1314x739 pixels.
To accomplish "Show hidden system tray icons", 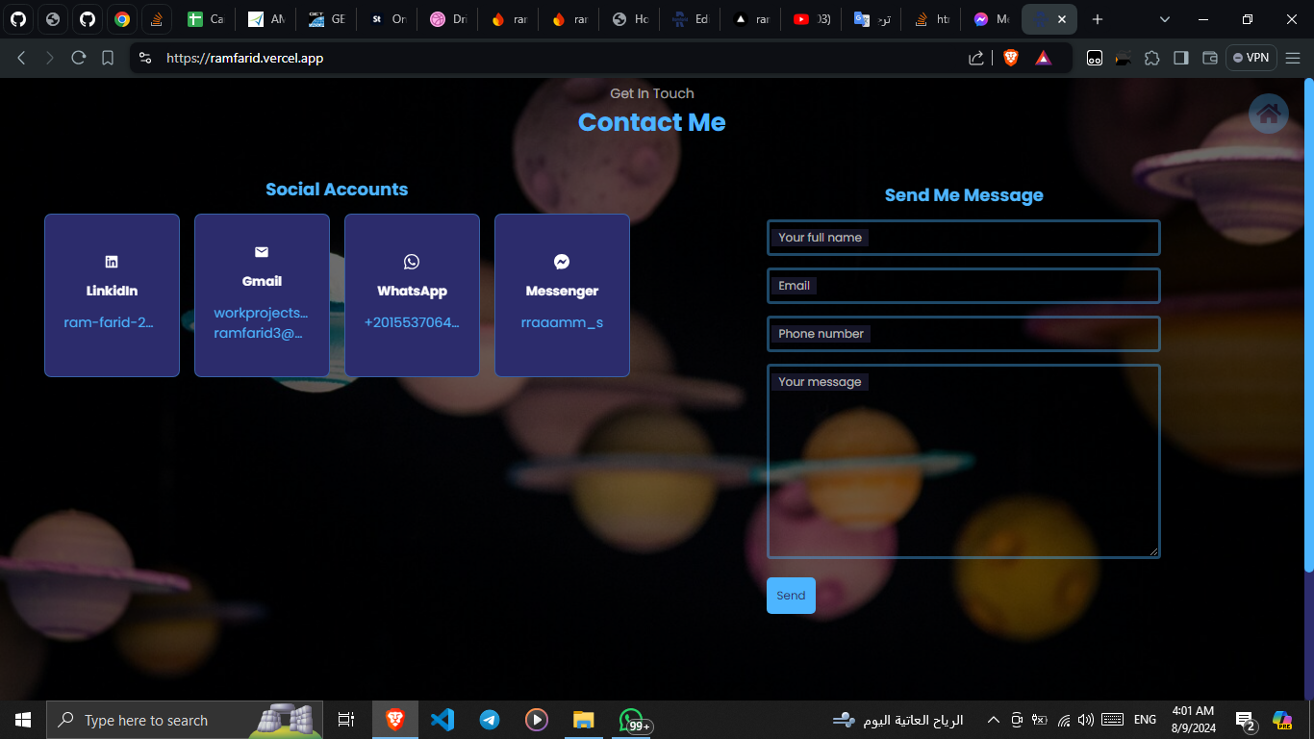I will [993, 720].
